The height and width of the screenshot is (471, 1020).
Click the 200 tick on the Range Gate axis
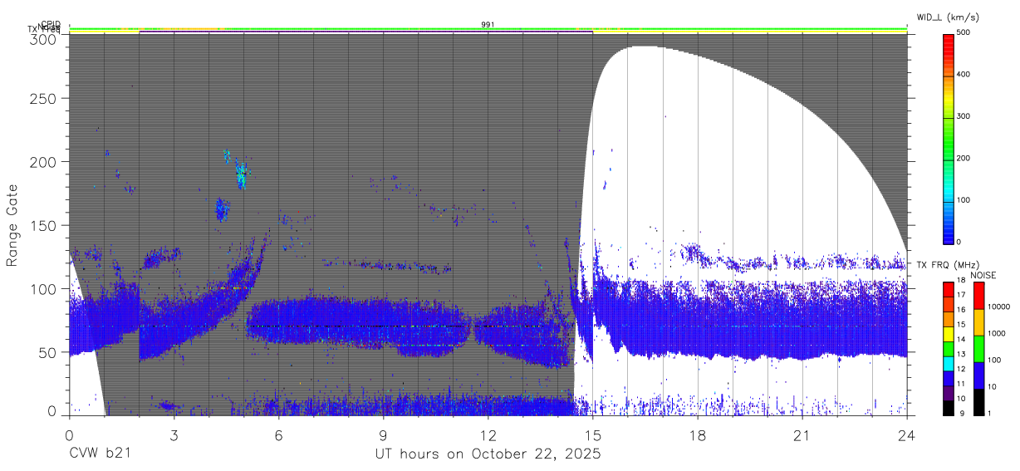tap(43, 162)
